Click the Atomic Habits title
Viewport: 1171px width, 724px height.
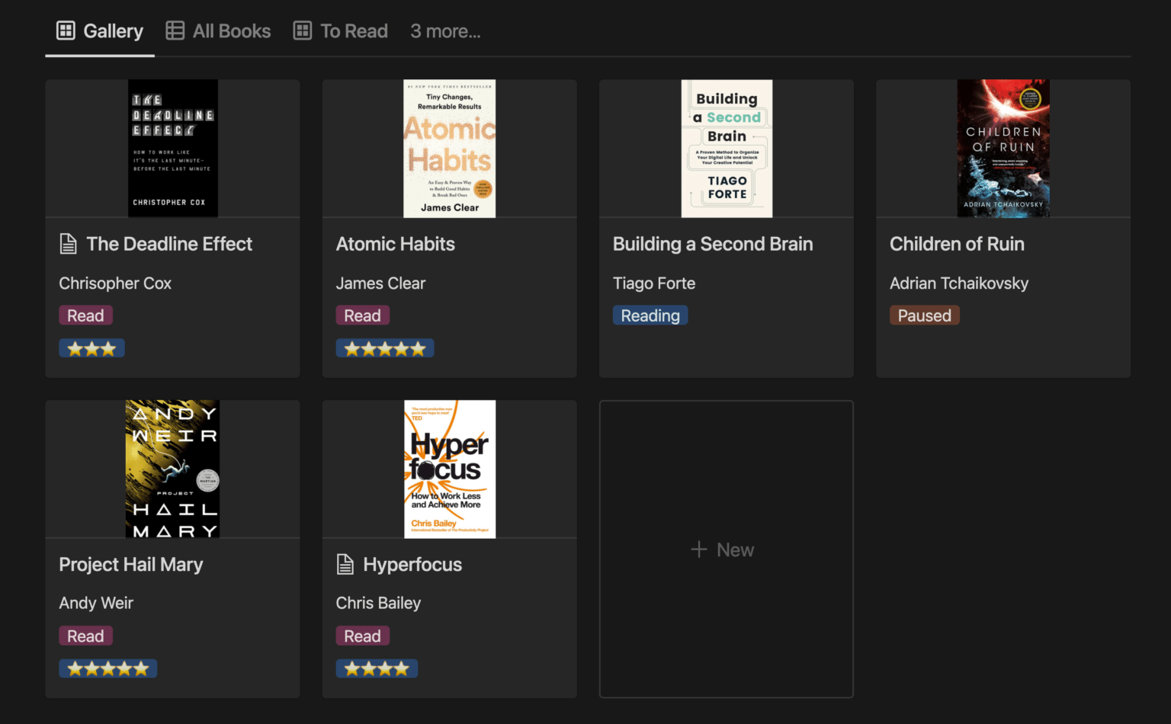pyautogui.click(x=395, y=243)
